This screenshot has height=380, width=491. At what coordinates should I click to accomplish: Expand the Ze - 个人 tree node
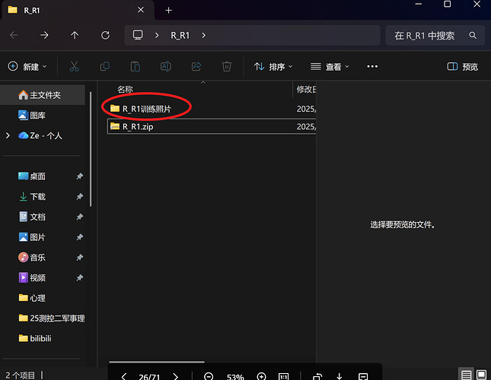click(x=8, y=135)
